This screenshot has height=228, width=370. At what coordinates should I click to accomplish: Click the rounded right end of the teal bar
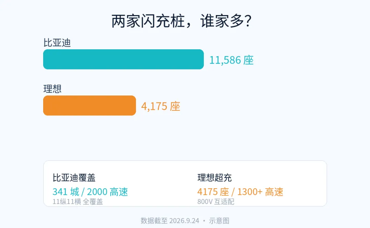coord(200,59)
